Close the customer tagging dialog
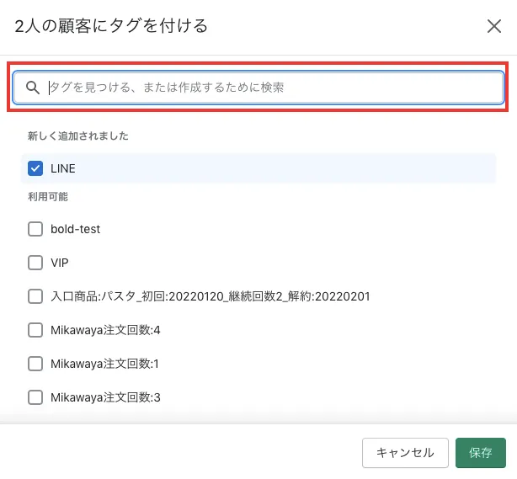Image resolution: width=517 pixels, height=479 pixels. click(494, 26)
